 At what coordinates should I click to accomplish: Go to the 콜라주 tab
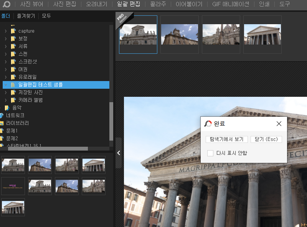158,4
